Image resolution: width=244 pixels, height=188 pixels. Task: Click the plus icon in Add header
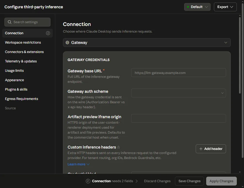pos(201,149)
